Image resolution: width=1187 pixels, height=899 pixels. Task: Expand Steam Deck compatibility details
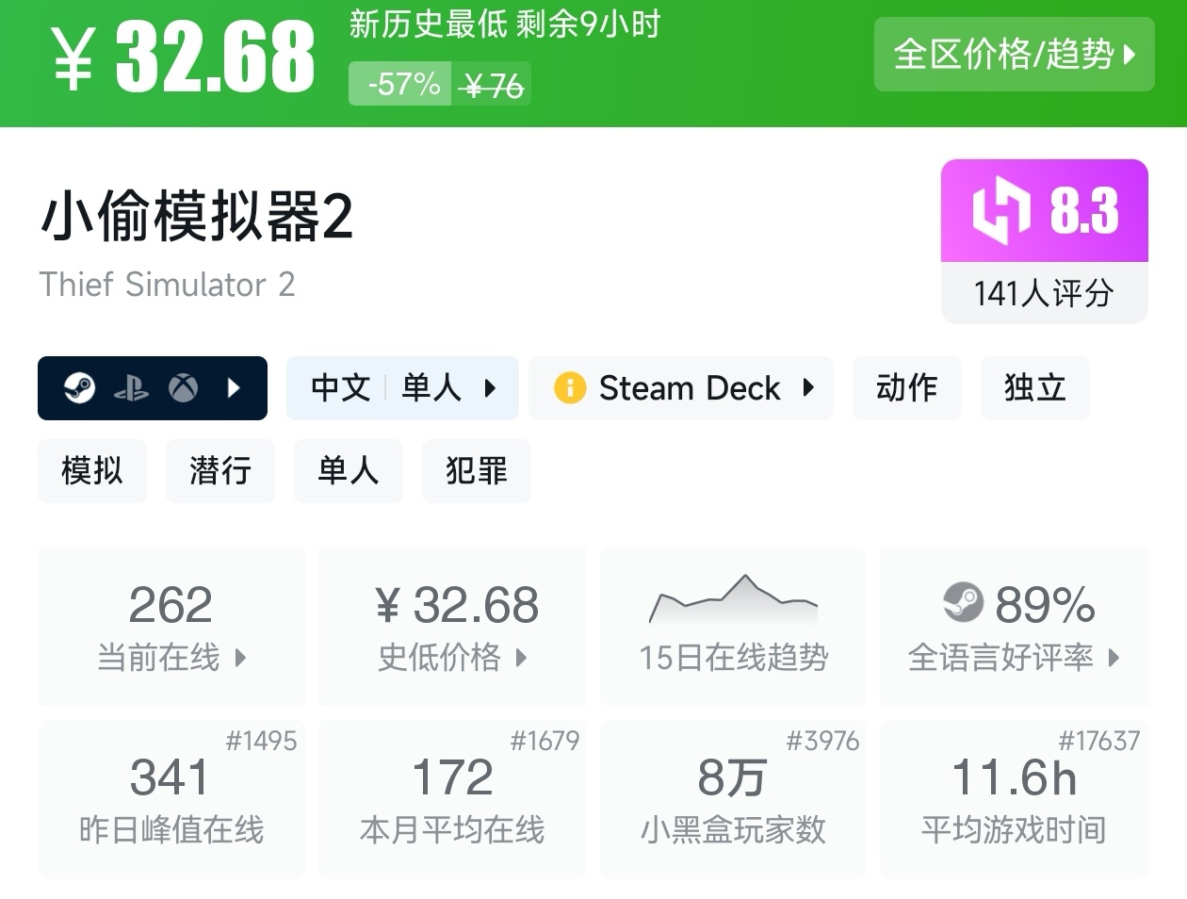(x=681, y=387)
